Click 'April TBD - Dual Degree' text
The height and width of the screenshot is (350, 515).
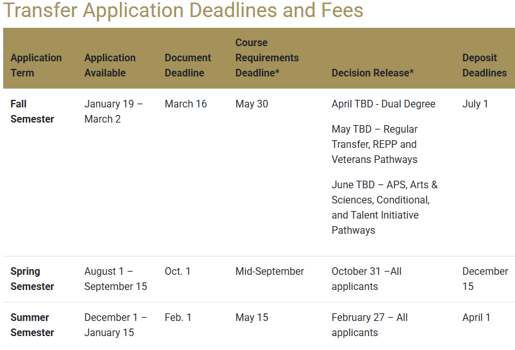[x=383, y=104]
